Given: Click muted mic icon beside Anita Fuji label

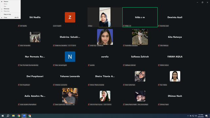Looking at the screenshot, I should click(x=89, y=46).
